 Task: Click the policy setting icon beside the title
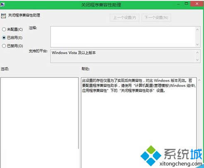[x=3, y=16]
